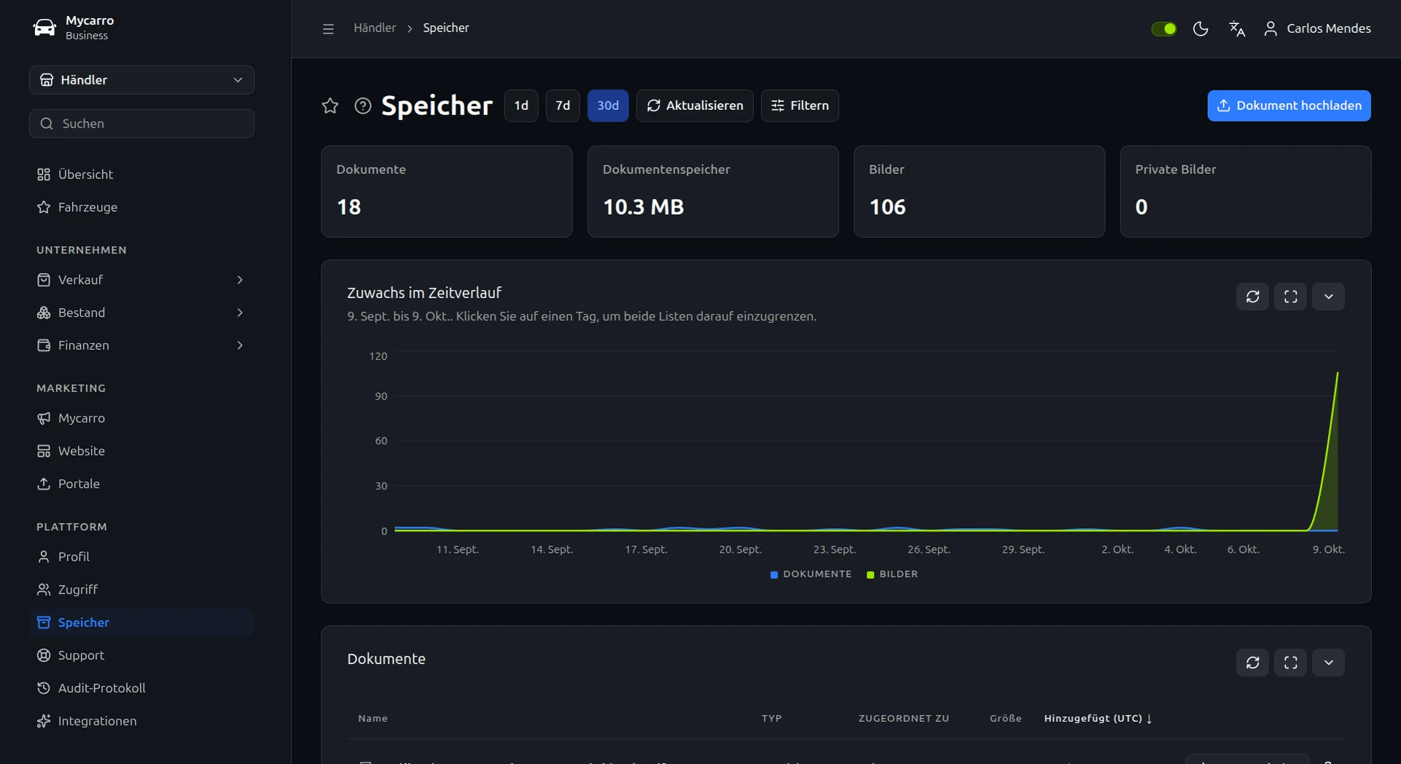
Task: Open the Carlos Mendes user profile
Action: tap(1317, 28)
